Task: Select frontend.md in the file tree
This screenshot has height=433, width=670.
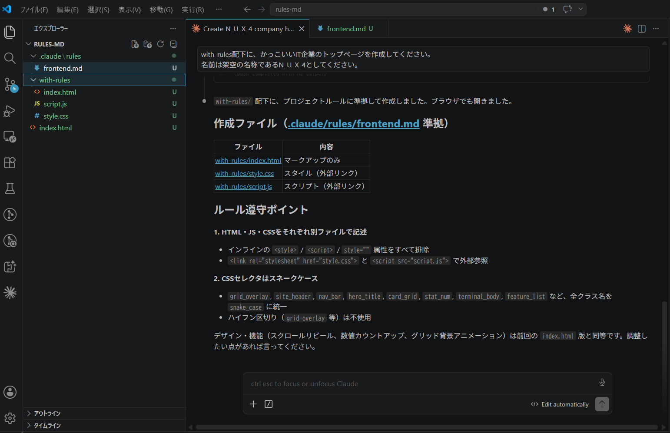Action: click(104, 68)
